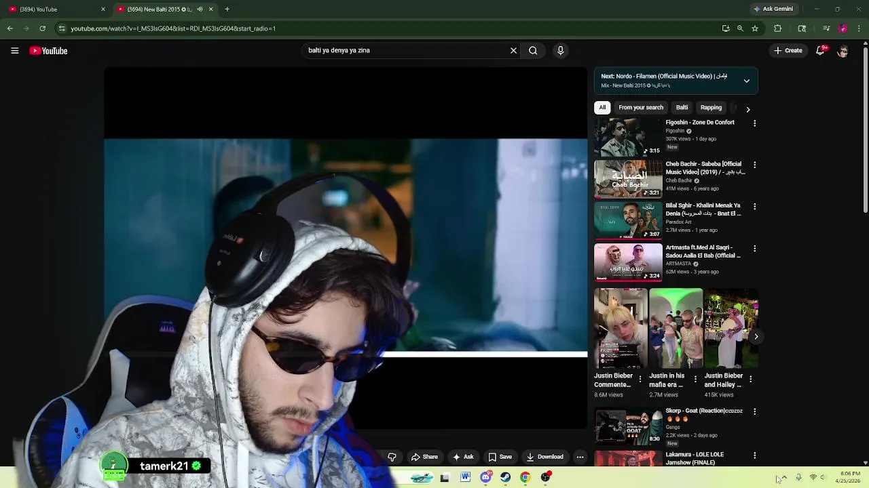
Task: Open a new browser tab with plus
Action: click(x=227, y=9)
